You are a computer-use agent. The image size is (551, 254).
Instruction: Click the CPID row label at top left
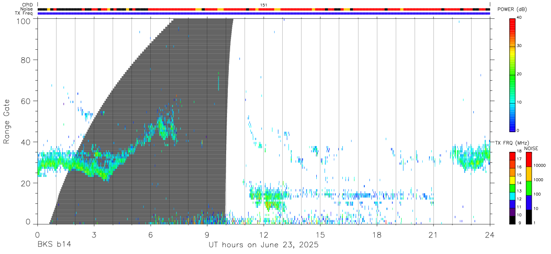(27, 5)
